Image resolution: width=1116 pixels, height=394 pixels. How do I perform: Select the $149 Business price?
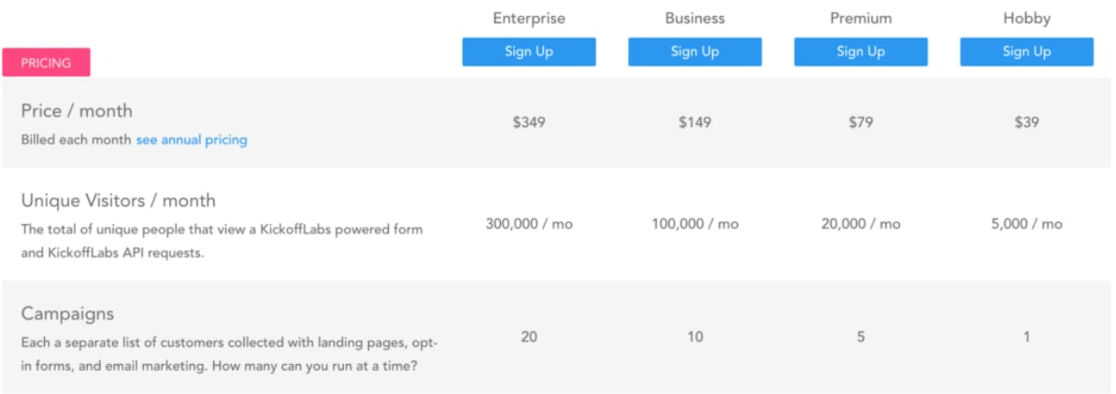[694, 122]
